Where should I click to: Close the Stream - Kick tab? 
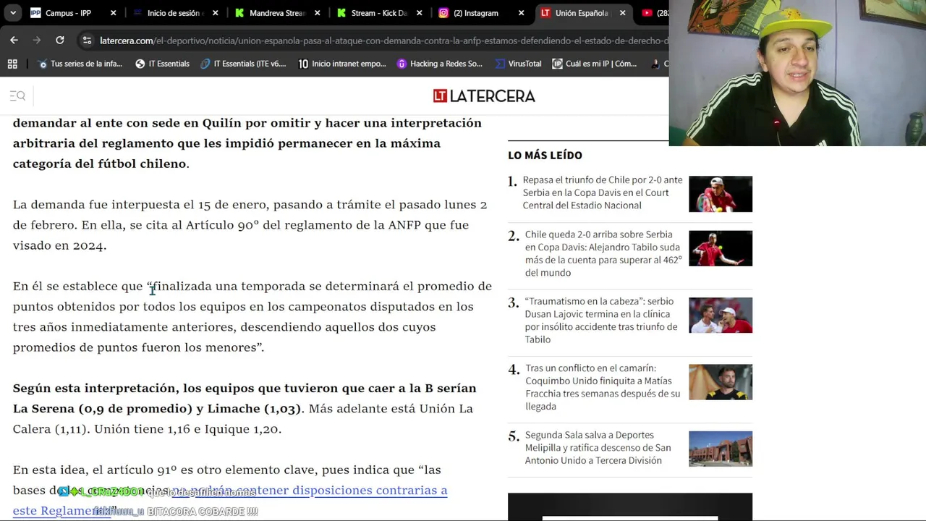419,13
